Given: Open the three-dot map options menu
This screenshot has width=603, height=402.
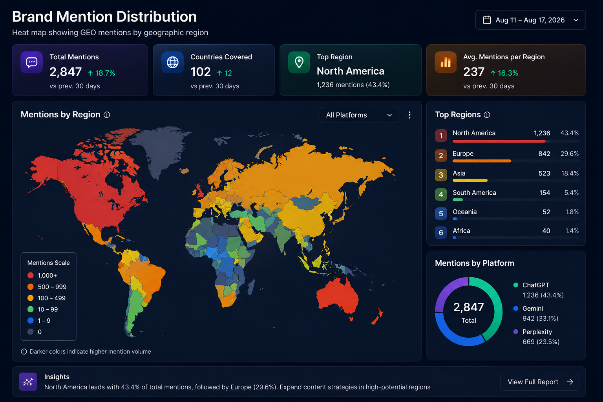Looking at the screenshot, I should point(409,115).
